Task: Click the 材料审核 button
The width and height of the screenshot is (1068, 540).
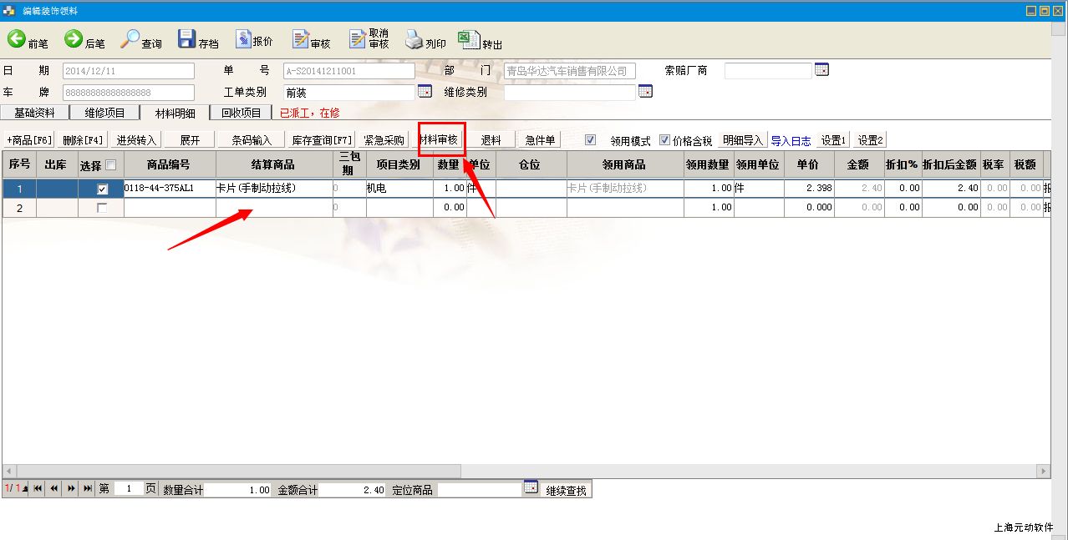Action: (x=441, y=139)
